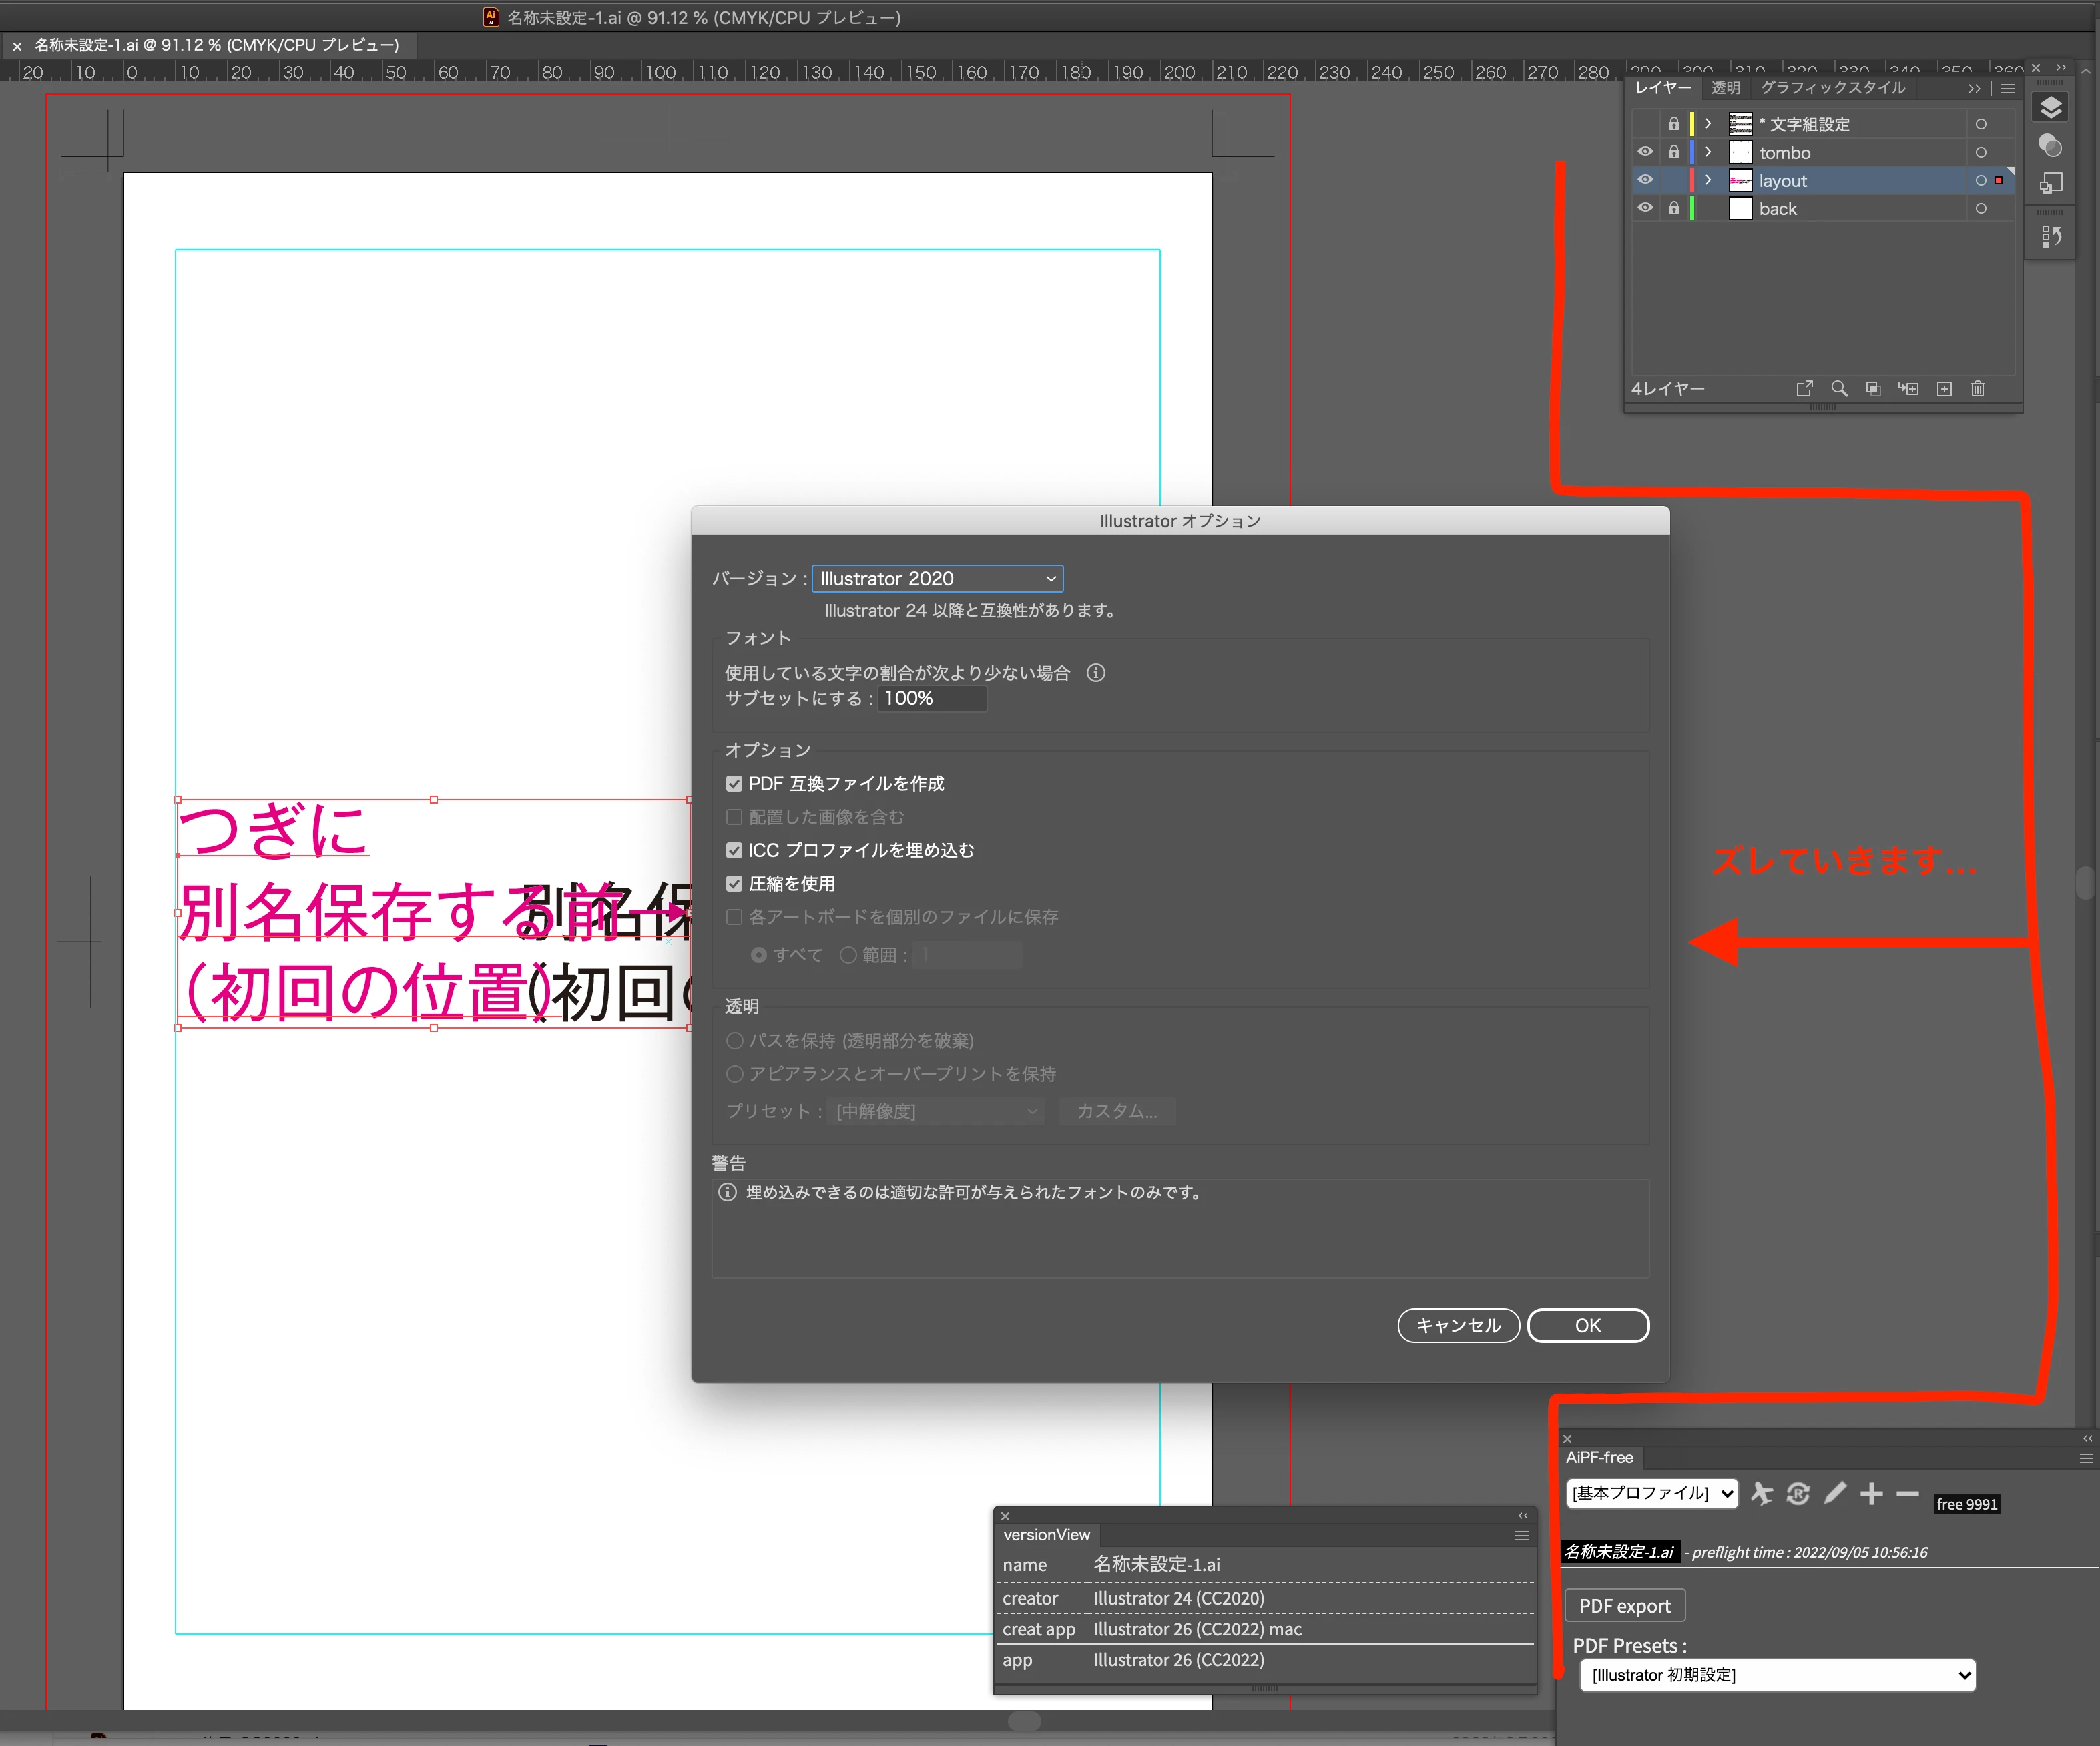Screen dimensions: 2100x1746
Task: Click the サブセット 100% input field
Action: click(931, 698)
